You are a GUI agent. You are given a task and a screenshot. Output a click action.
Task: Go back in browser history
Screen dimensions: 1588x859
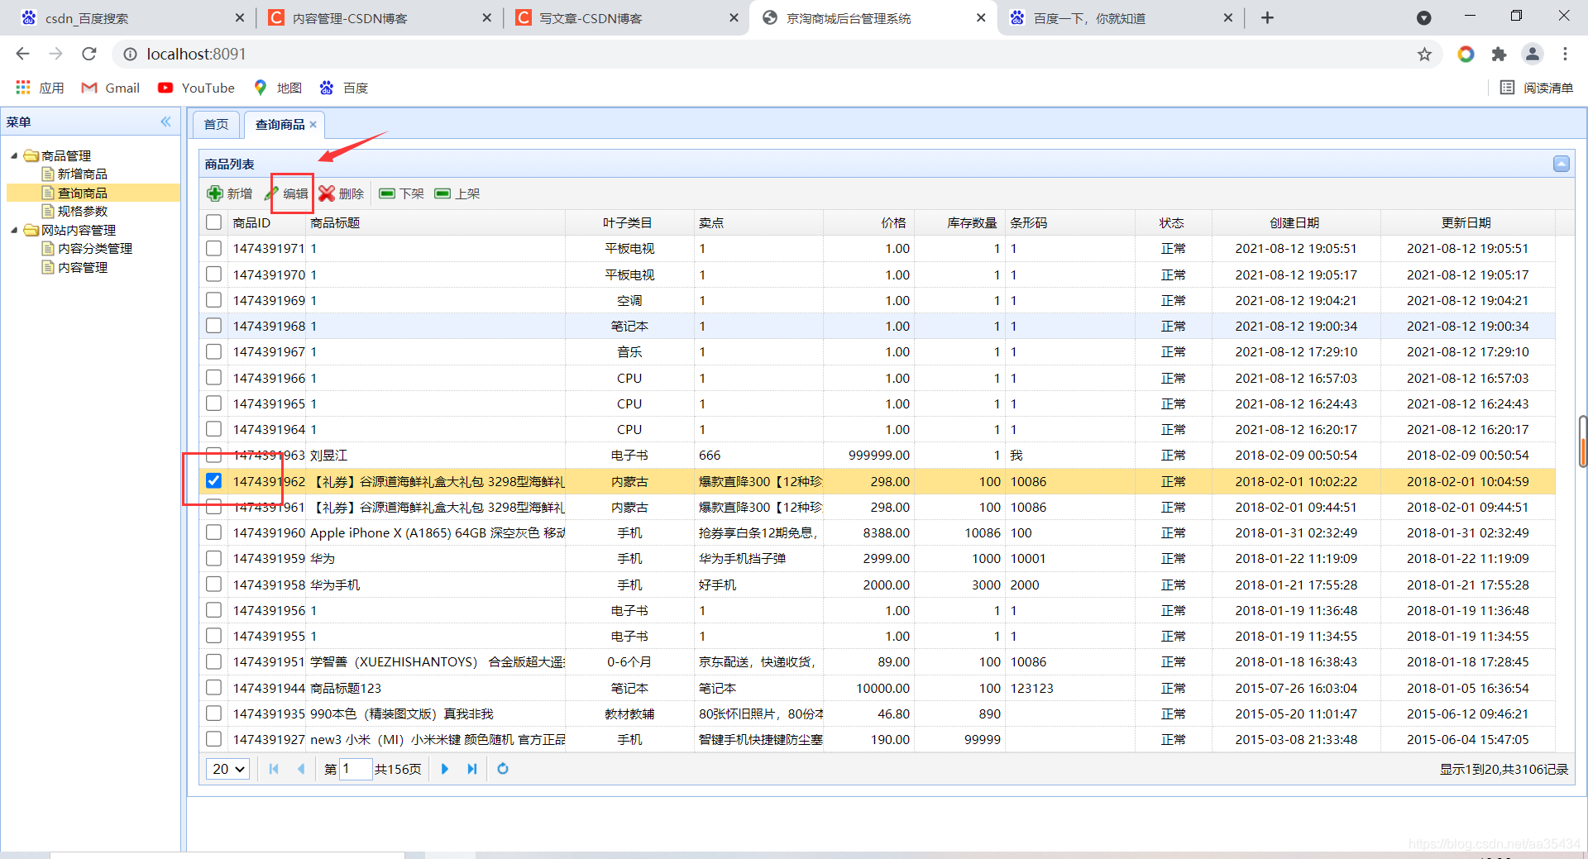tap(22, 54)
